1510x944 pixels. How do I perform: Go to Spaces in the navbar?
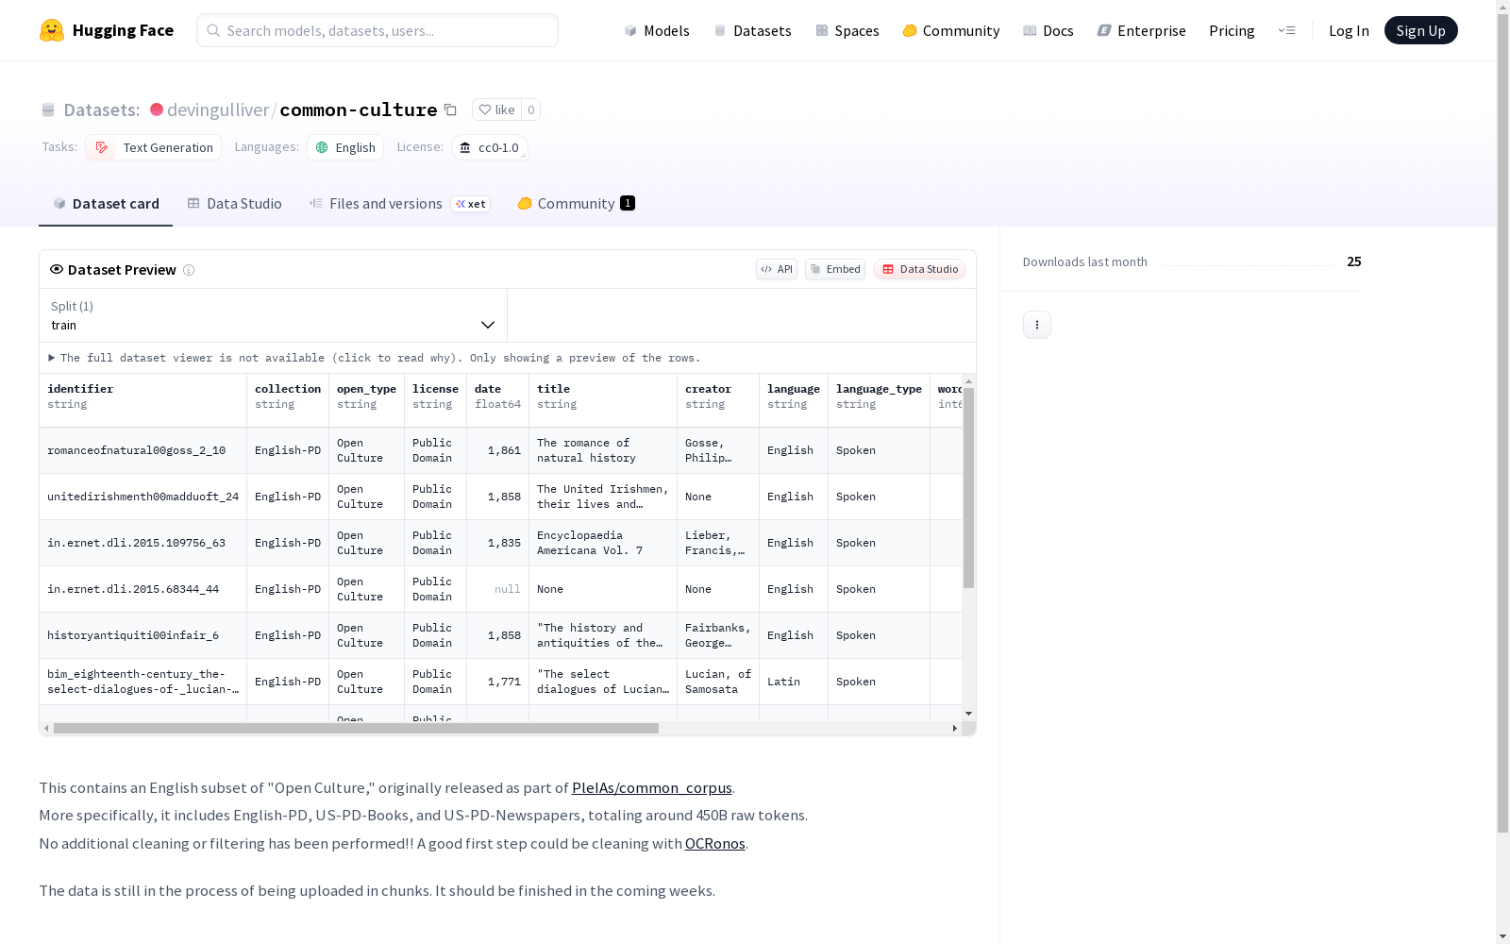tap(847, 30)
